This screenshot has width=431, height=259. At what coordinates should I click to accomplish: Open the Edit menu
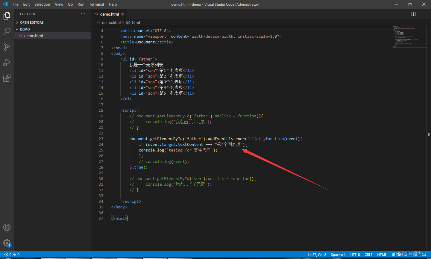pos(26,4)
